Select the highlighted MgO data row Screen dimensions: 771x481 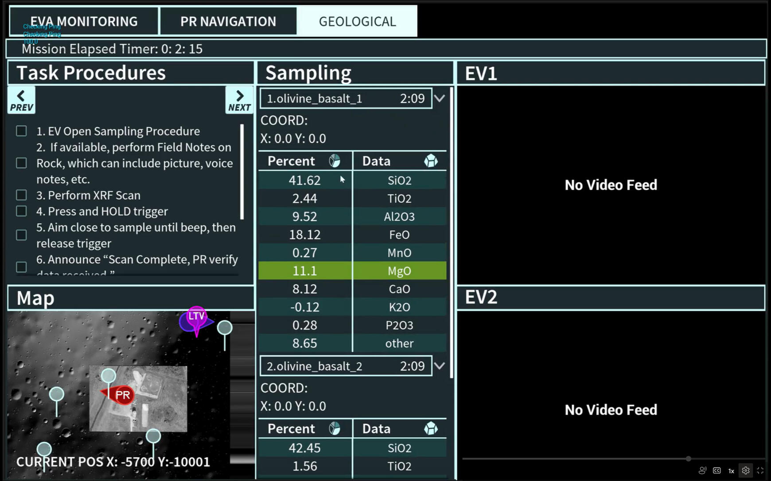click(352, 271)
